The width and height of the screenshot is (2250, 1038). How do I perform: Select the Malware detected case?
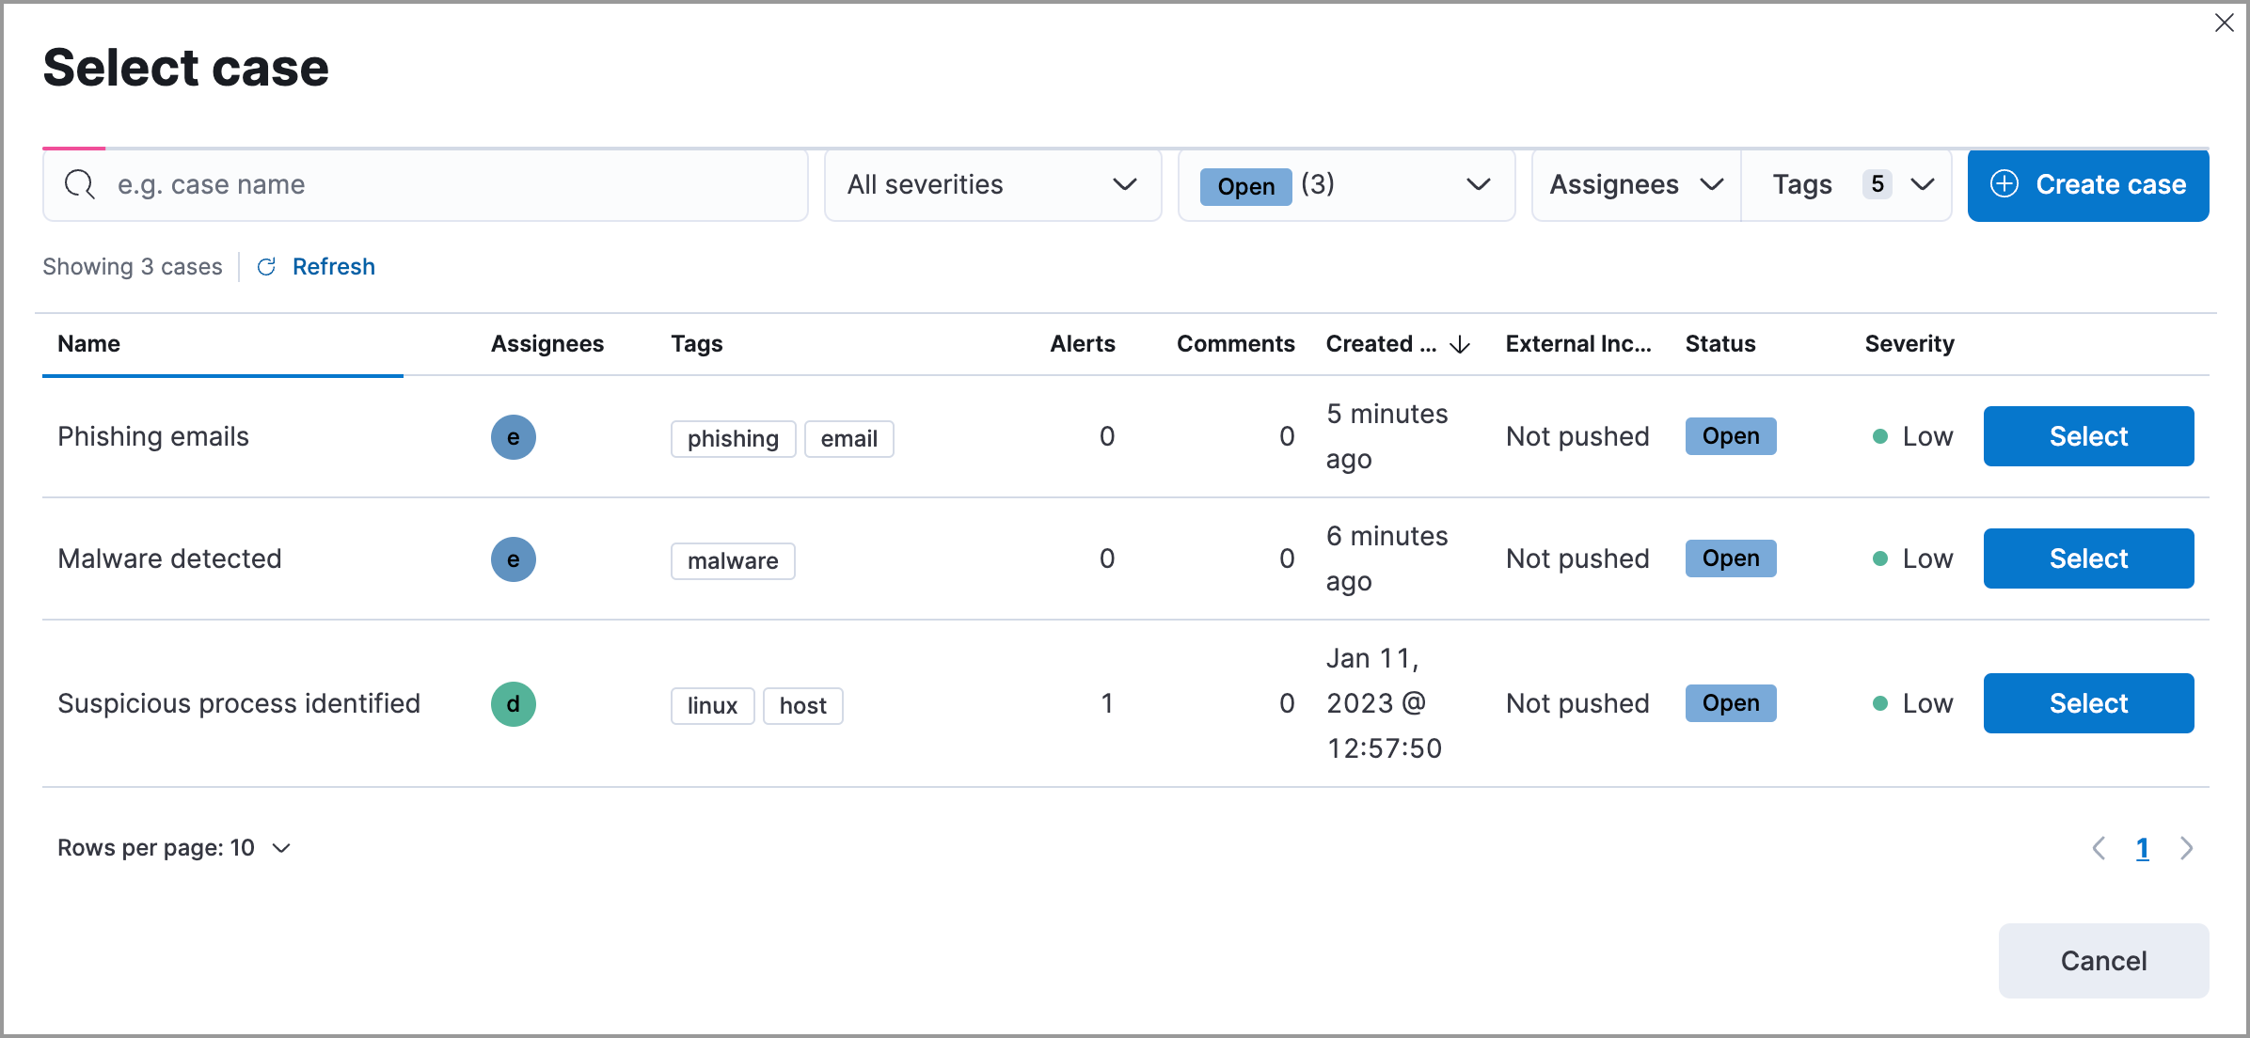point(2087,558)
